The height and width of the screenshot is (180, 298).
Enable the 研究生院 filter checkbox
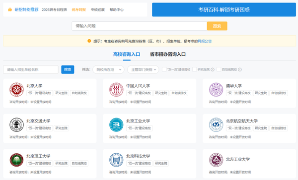pos(194,69)
